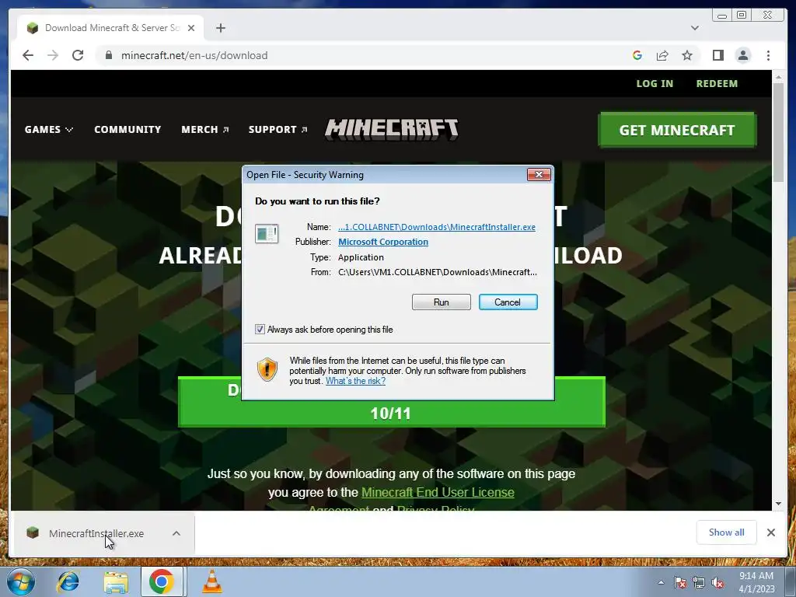Click the padlock site info icon
The image size is (796, 597).
click(109, 55)
